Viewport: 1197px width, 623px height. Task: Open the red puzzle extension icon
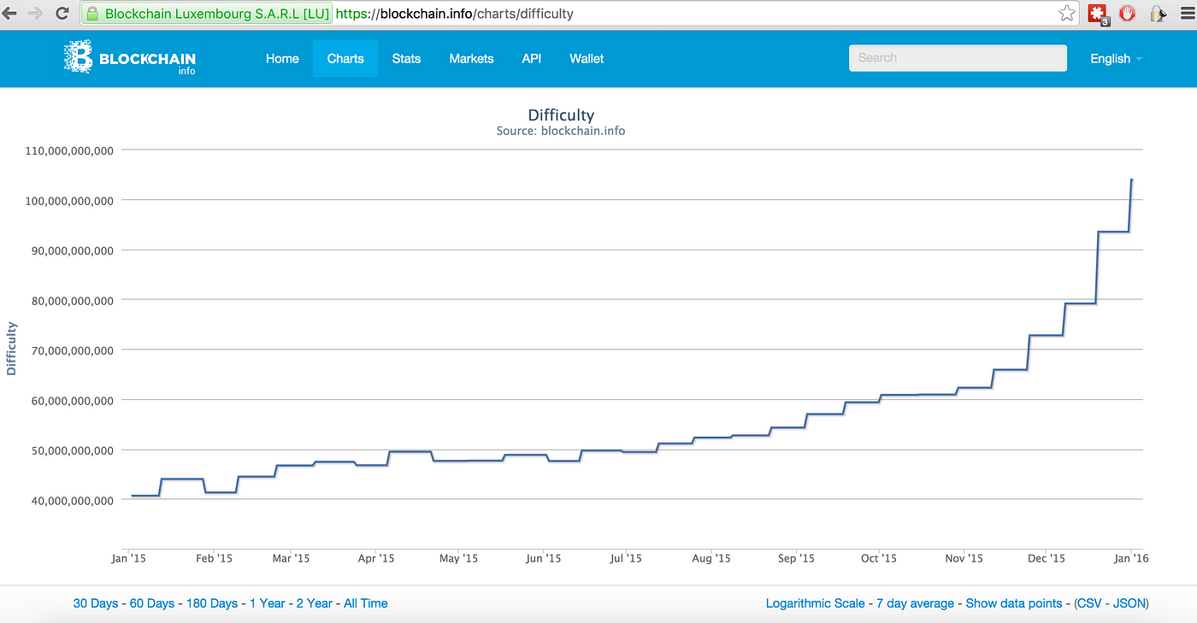[1098, 14]
